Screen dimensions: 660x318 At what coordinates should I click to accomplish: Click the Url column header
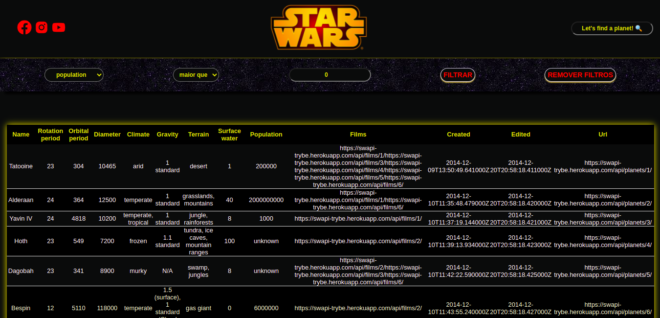(603, 135)
